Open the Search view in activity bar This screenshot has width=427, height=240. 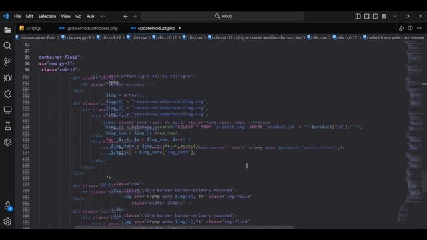click(x=7, y=46)
